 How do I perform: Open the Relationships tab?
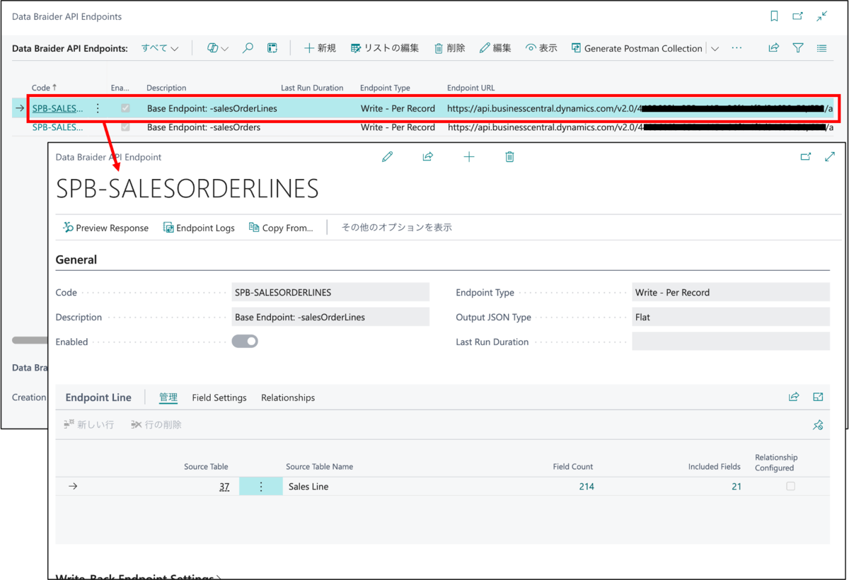[x=288, y=398]
